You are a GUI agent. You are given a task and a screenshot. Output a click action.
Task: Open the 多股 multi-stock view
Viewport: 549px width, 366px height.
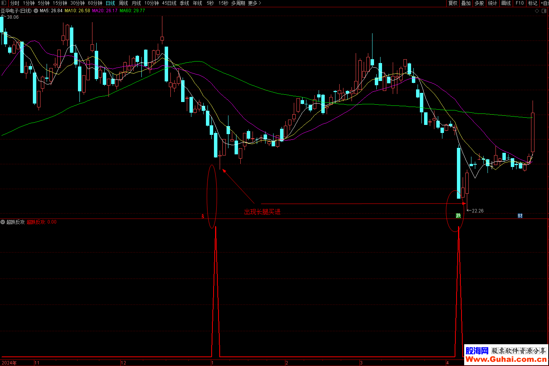[x=479, y=3]
